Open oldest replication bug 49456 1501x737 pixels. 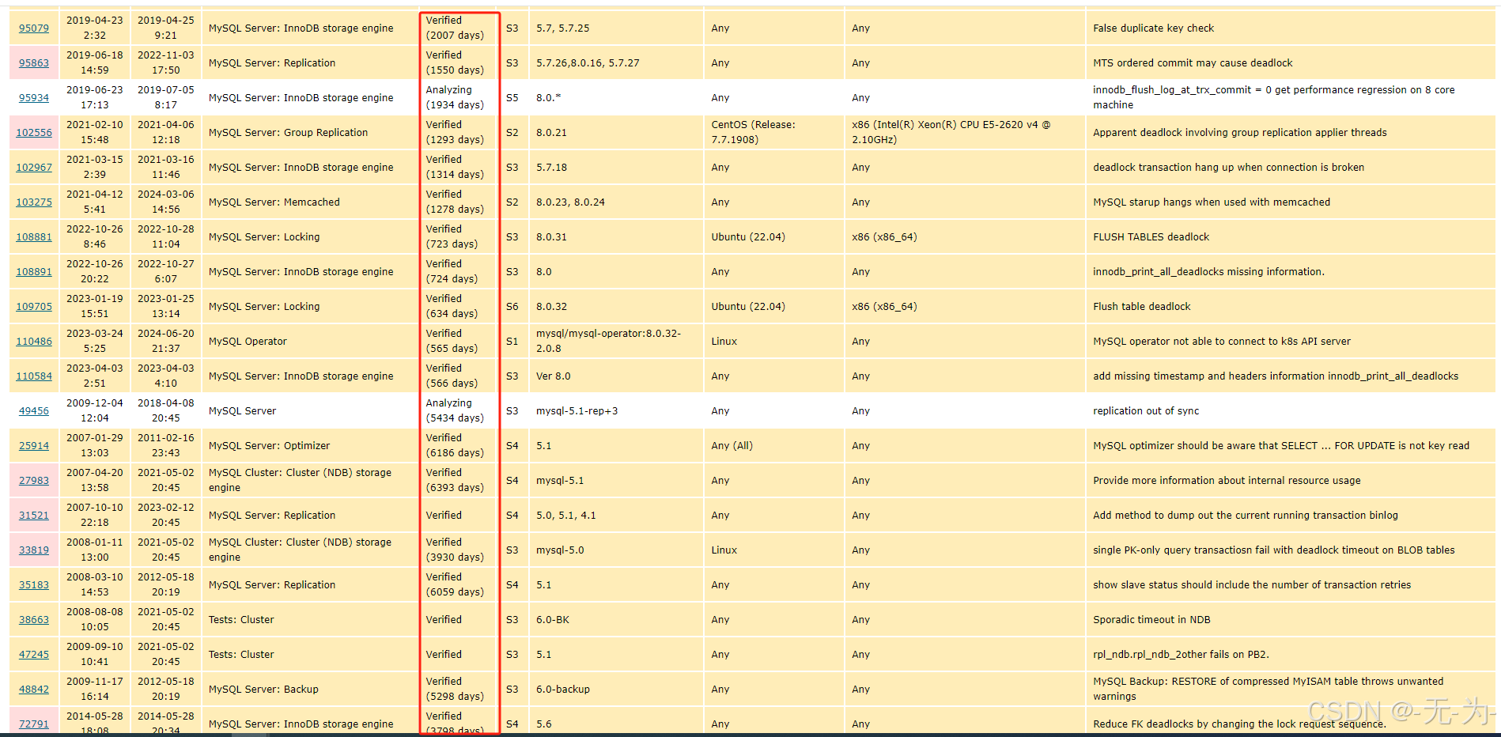pyautogui.click(x=34, y=410)
